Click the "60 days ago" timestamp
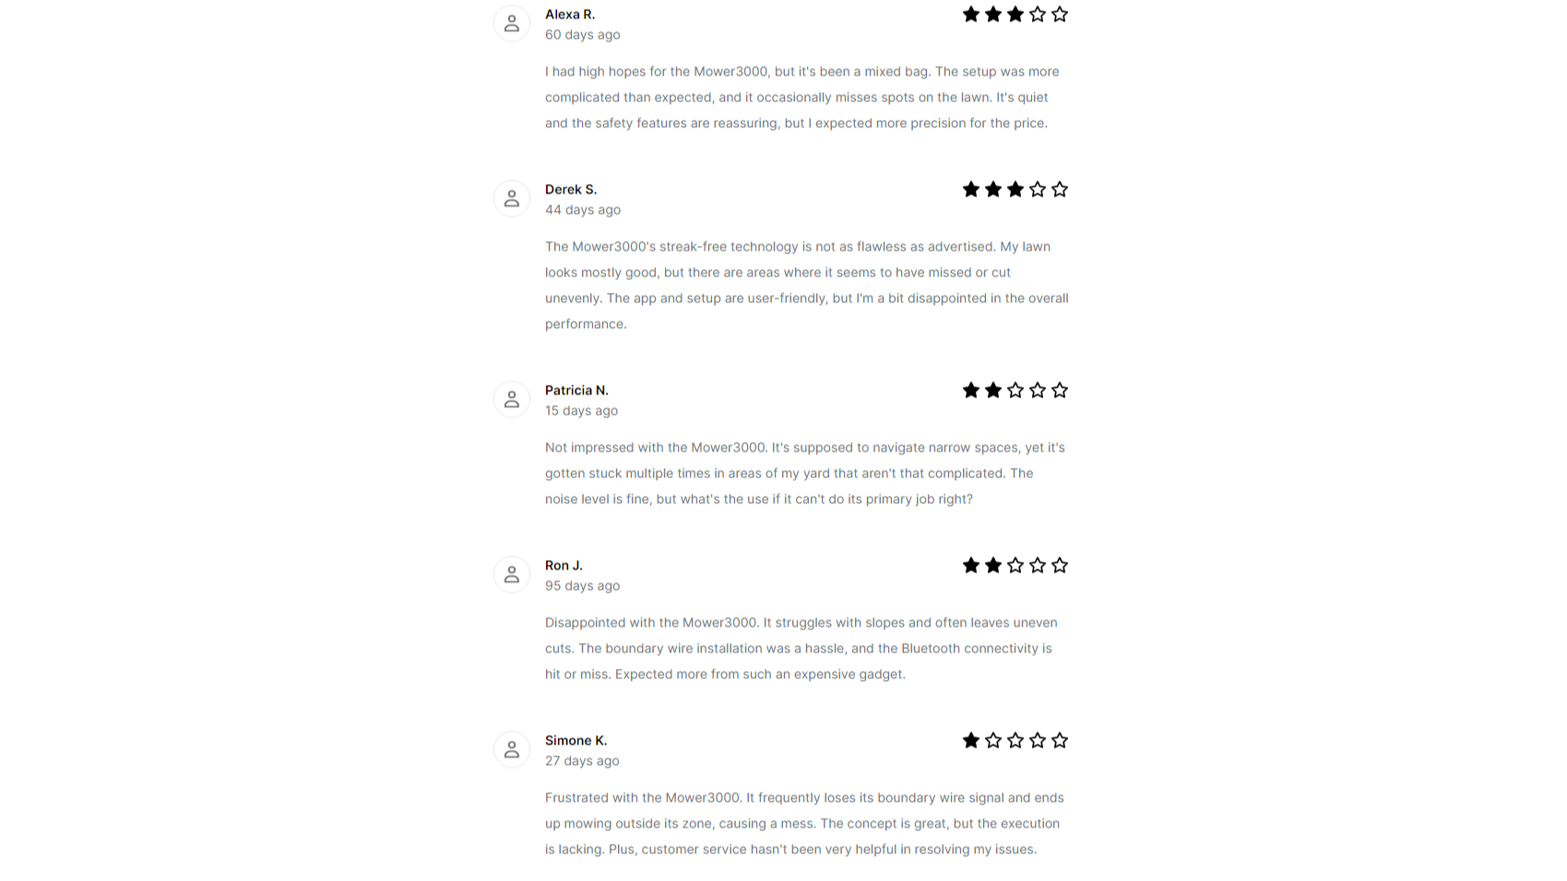Screen dimensions: 1567x881 pyautogui.click(x=582, y=35)
